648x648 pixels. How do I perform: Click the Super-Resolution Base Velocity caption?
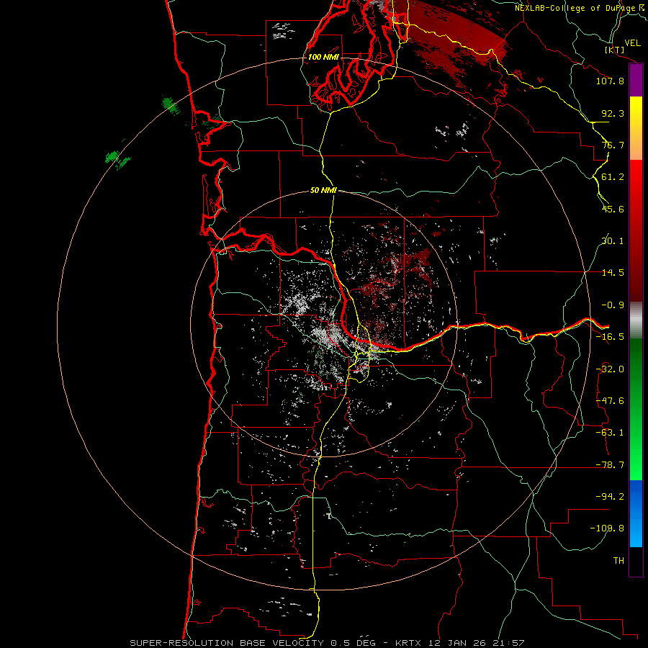pyautogui.click(x=326, y=643)
